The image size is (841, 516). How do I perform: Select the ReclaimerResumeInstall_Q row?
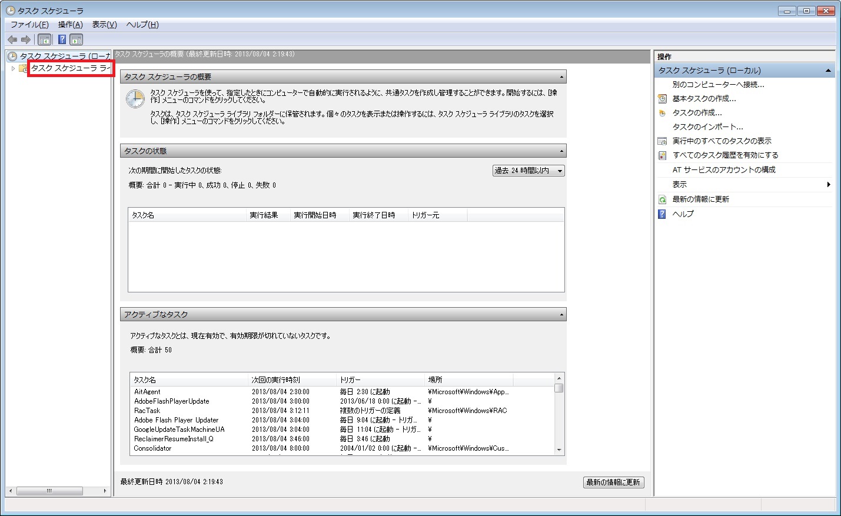tap(342, 439)
